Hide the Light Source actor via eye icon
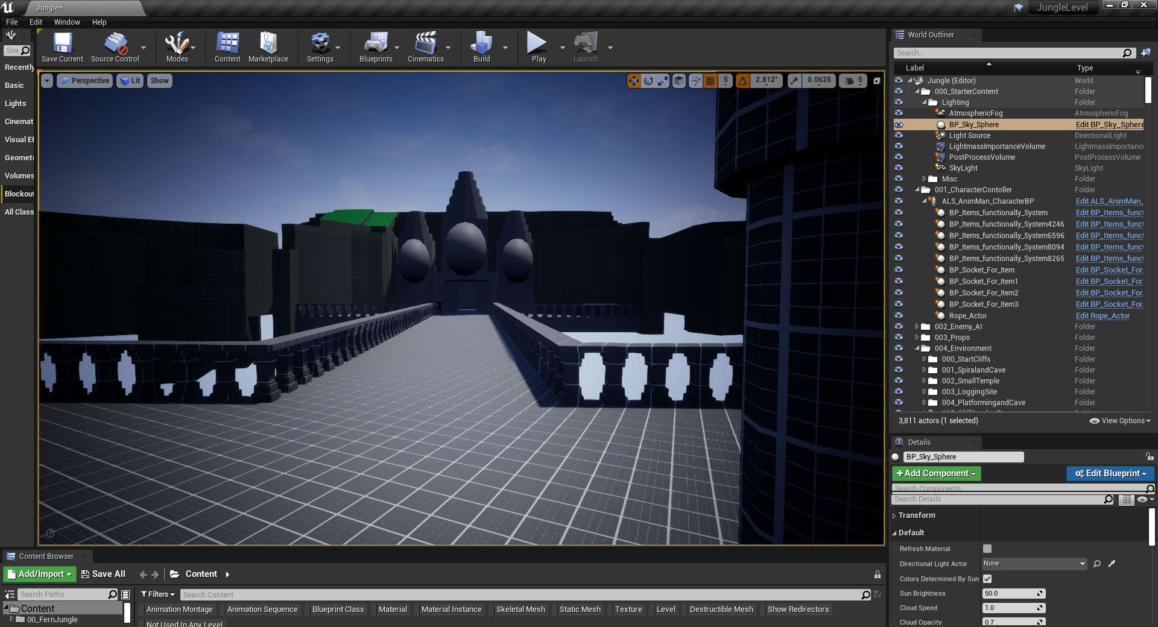The image size is (1158, 627). point(899,136)
